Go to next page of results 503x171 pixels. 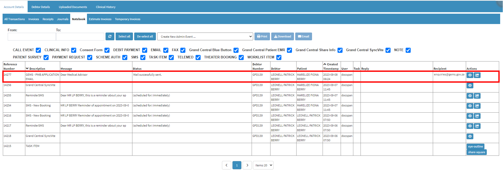click(247, 165)
